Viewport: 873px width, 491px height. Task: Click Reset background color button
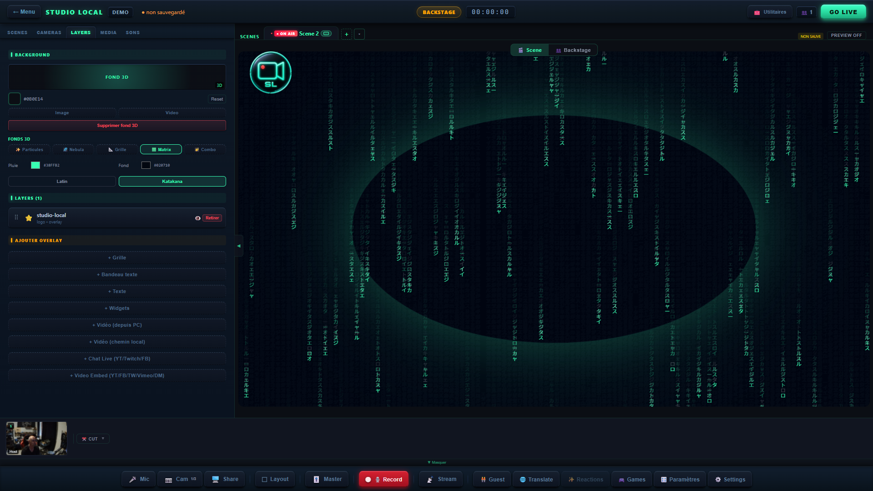pyautogui.click(x=217, y=99)
